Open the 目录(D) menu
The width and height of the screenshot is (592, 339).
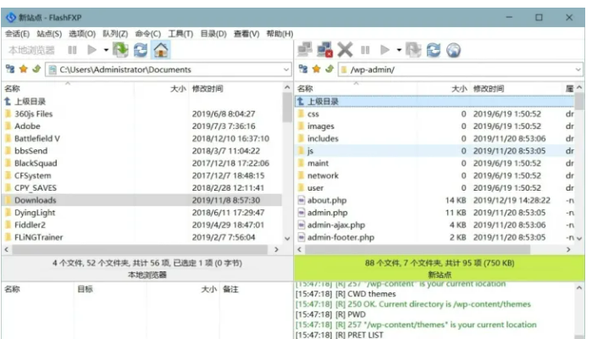point(213,34)
